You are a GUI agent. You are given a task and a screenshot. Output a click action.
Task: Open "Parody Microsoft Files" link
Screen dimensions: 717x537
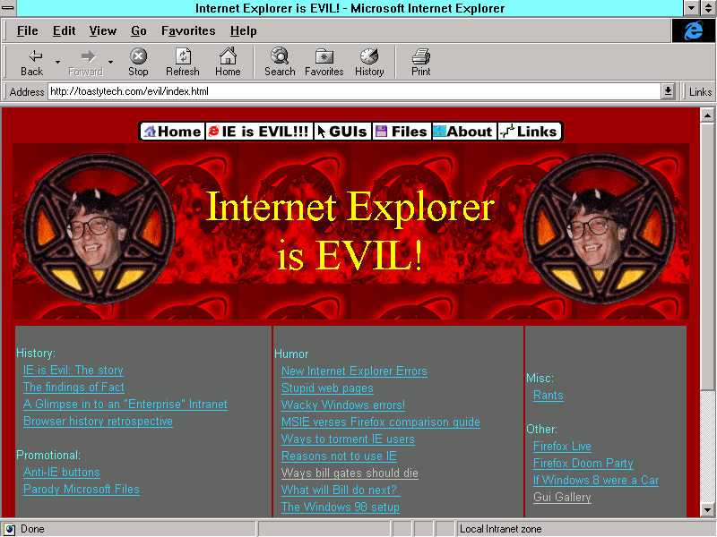pos(82,489)
